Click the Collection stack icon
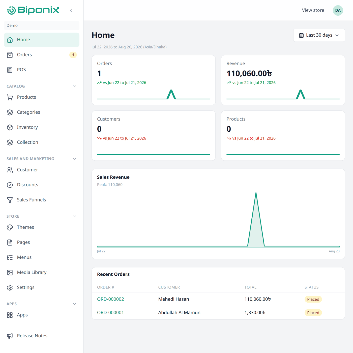The height and width of the screenshot is (353, 353). (x=10, y=142)
